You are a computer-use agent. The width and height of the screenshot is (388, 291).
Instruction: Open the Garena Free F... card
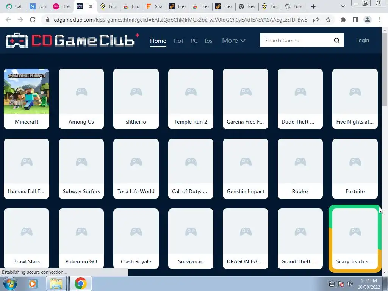(x=245, y=99)
